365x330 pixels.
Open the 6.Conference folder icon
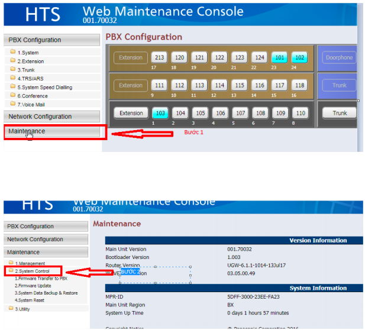(x=13, y=95)
